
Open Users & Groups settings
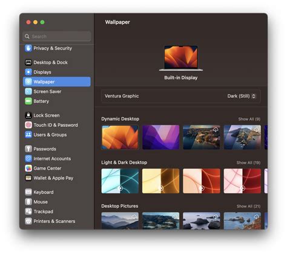[x=57, y=135]
